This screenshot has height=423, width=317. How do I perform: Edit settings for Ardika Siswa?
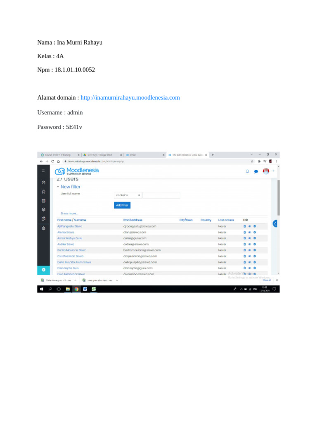pyautogui.click(x=254, y=244)
